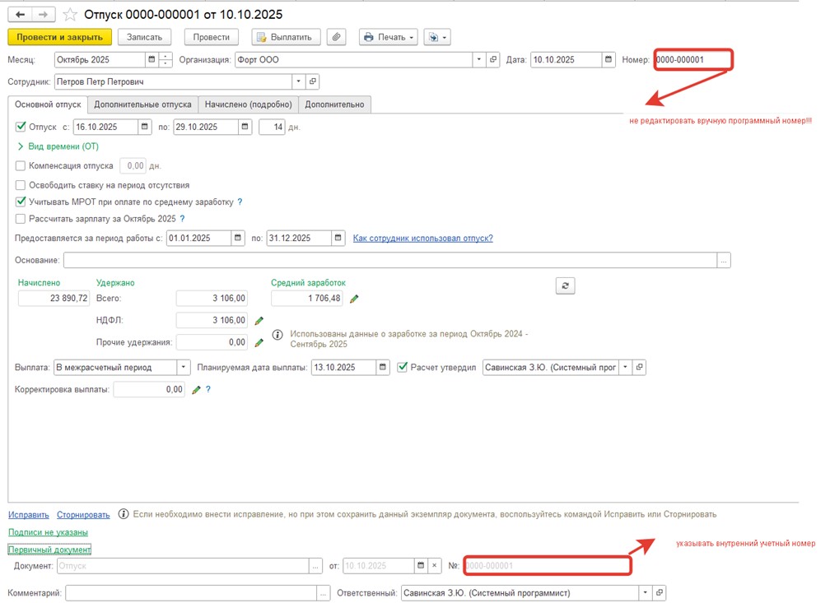This screenshot has width=830, height=603.
Task: Uncheck Расчет утвердил checkbox
Action: pos(403,367)
